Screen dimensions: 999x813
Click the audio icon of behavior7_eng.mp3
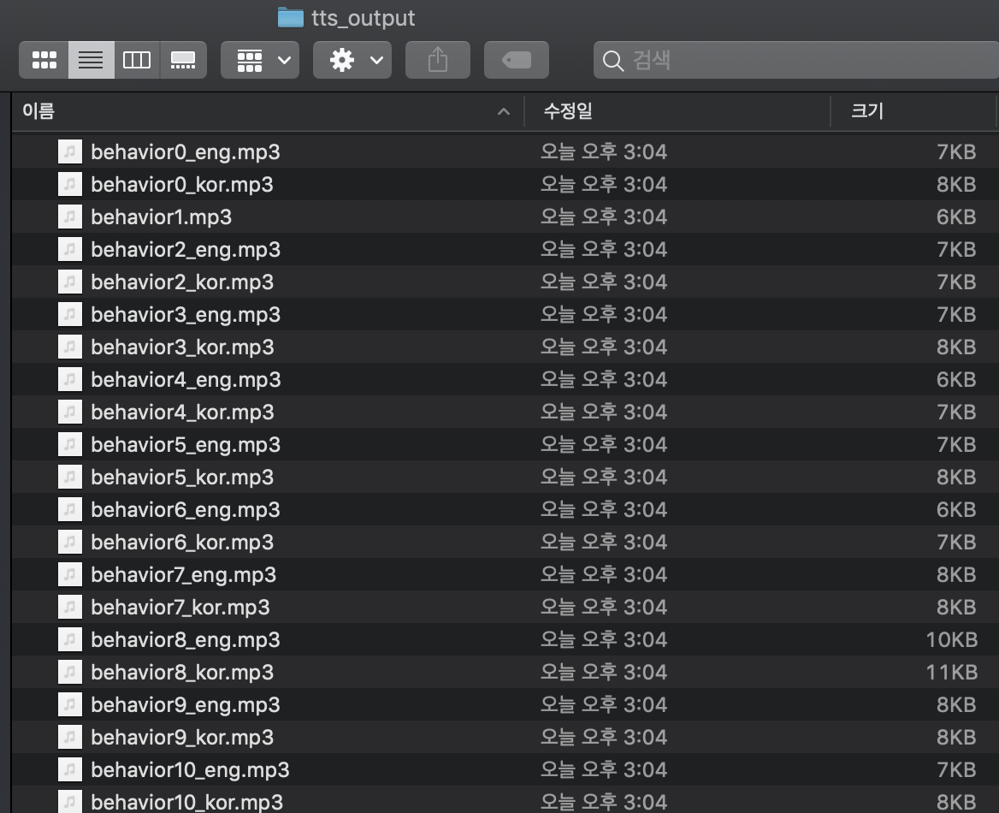click(70, 574)
